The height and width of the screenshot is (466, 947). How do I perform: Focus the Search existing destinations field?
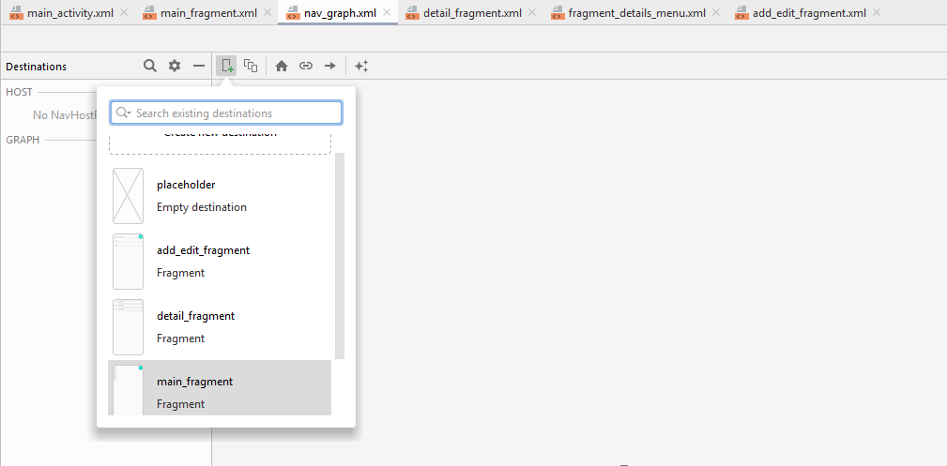point(235,113)
